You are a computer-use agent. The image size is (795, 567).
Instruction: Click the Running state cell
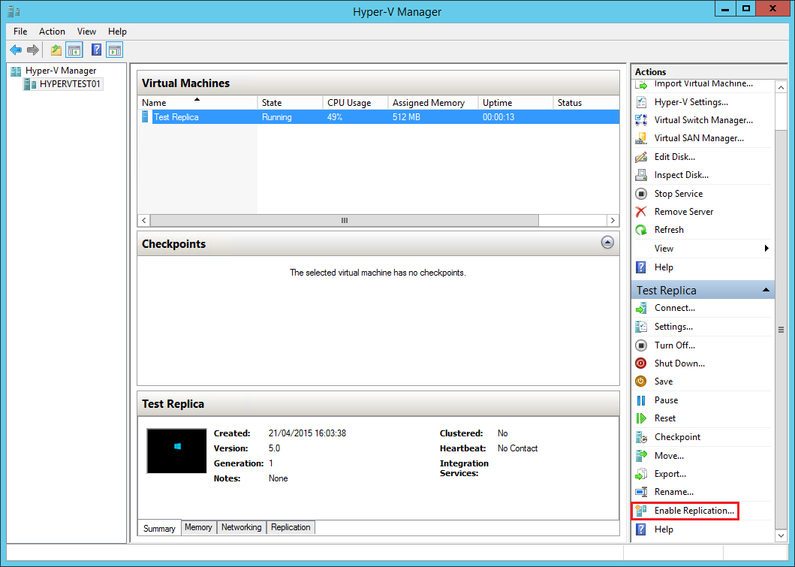(277, 117)
